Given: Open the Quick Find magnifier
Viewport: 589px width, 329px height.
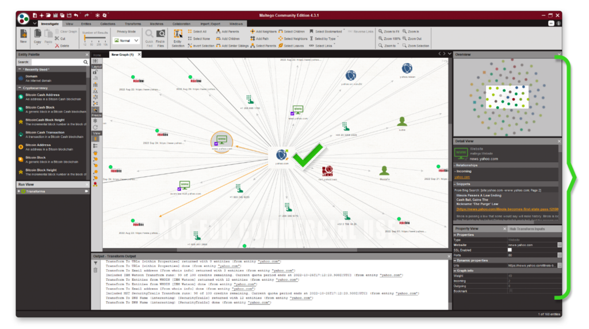Looking at the screenshot, I should [149, 34].
